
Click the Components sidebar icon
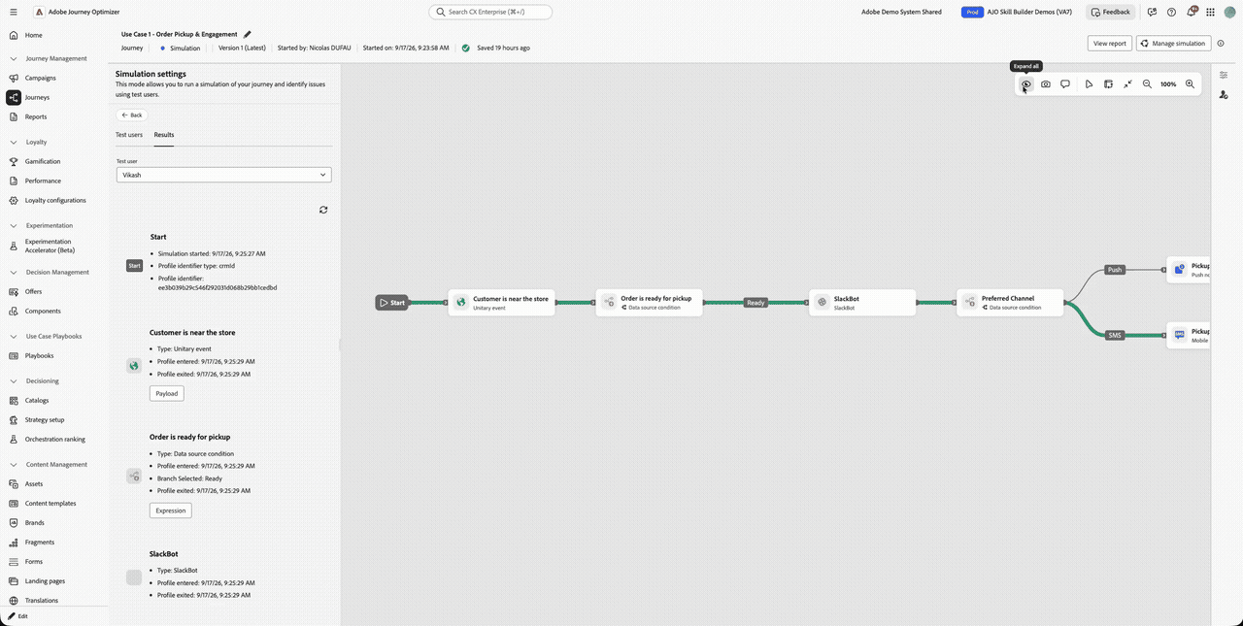pyautogui.click(x=14, y=311)
